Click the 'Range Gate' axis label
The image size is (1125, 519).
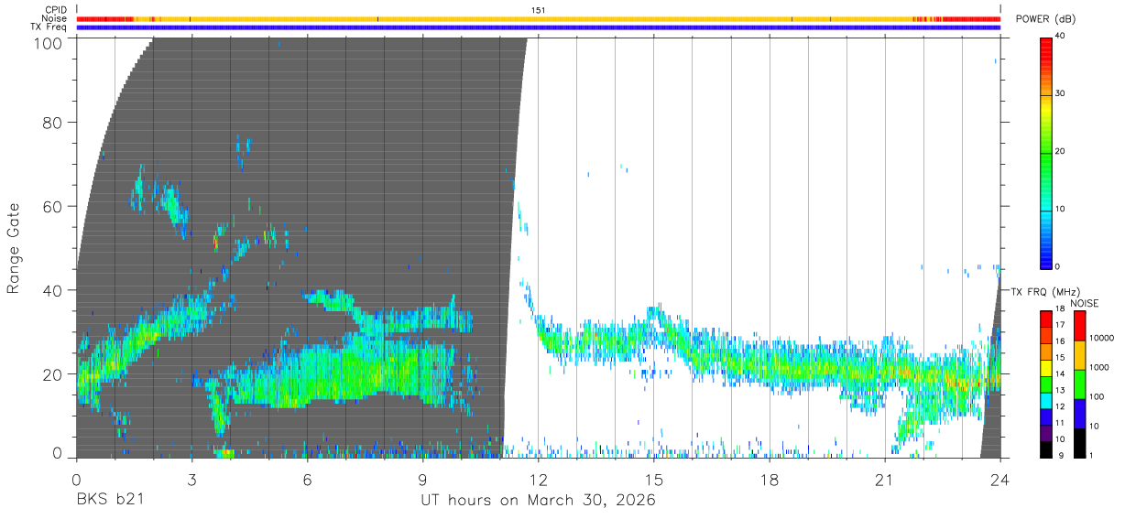pos(14,247)
